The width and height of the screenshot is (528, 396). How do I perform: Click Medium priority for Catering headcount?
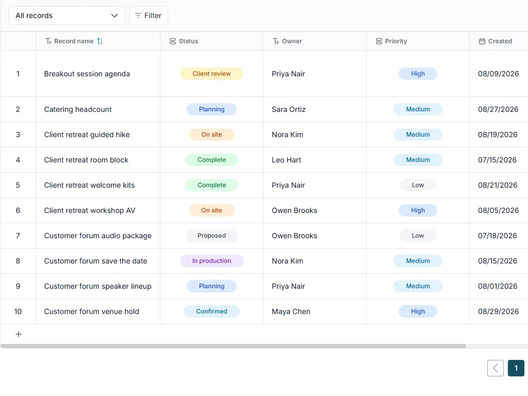click(418, 109)
